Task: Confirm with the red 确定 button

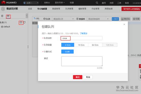Action: [x=78, y=77]
